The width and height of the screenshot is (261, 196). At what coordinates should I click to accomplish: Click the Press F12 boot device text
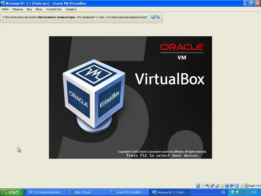pos(163,155)
